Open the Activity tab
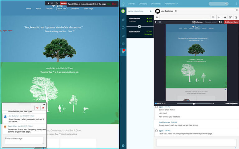239x149 pixels. click(131, 4)
